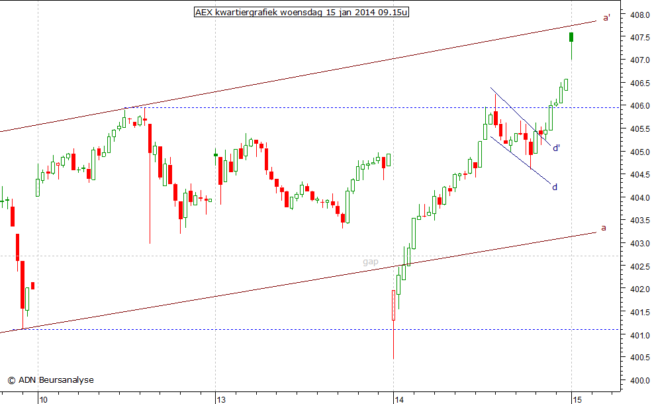Click the date label '14' on the time axis
The height and width of the screenshot is (404, 652).
[x=399, y=400]
